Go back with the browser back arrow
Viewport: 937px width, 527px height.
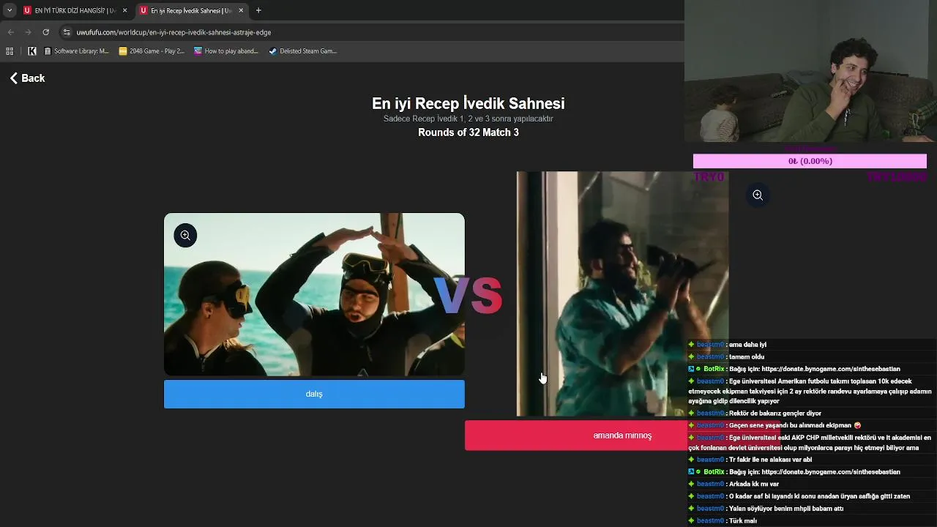[x=10, y=32]
